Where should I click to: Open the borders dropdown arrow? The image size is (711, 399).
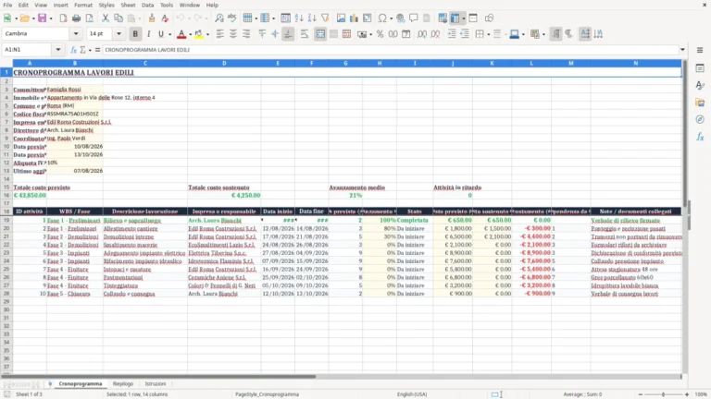(488, 34)
